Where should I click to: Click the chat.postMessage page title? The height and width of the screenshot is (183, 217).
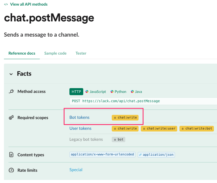click(49, 18)
